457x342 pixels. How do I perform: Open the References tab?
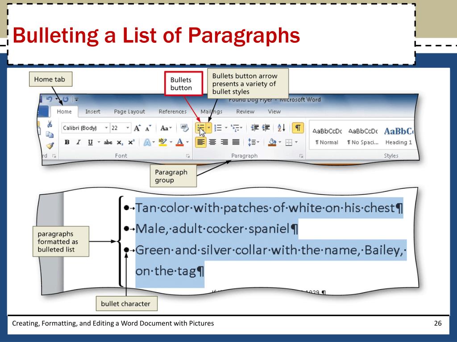coord(173,112)
